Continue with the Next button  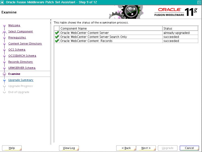click(146, 148)
